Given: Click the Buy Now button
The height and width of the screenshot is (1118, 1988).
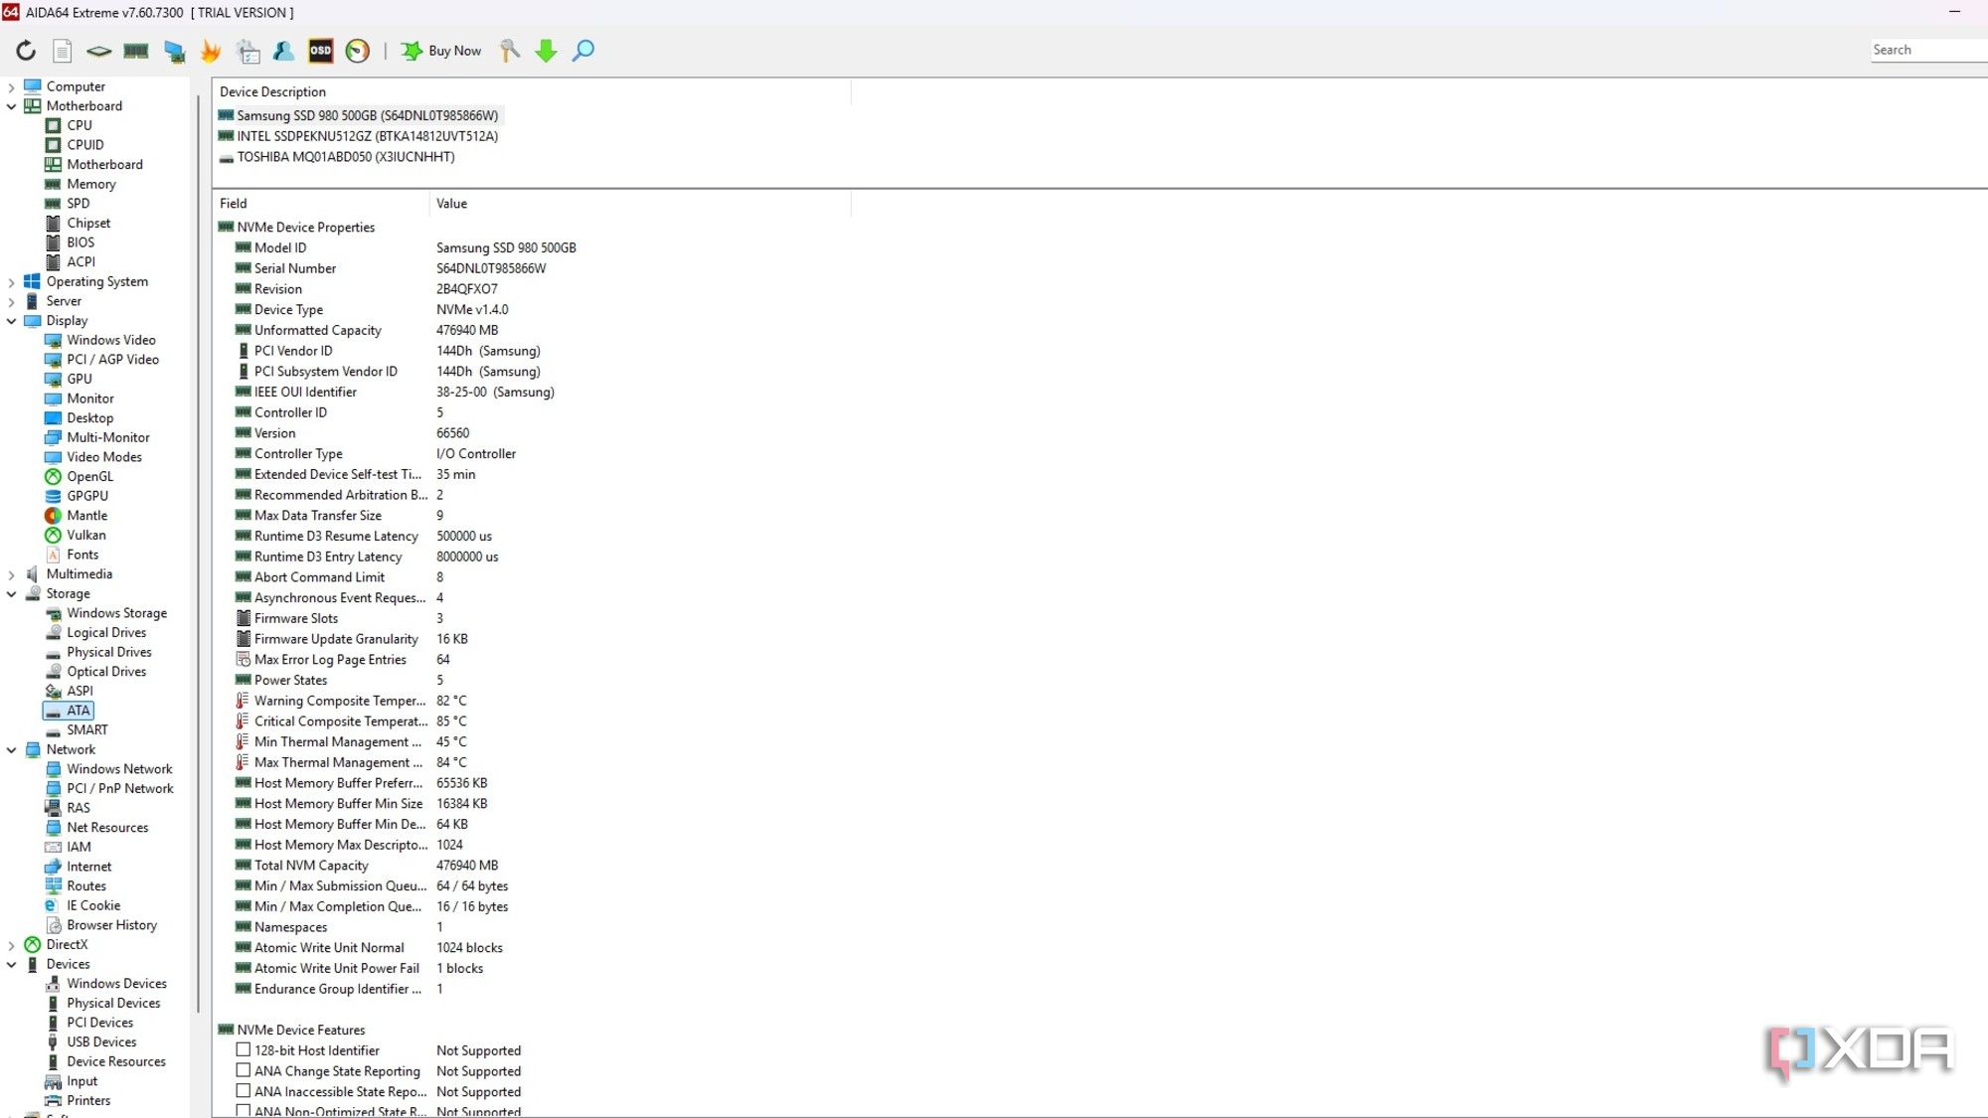Looking at the screenshot, I should [x=441, y=51].
